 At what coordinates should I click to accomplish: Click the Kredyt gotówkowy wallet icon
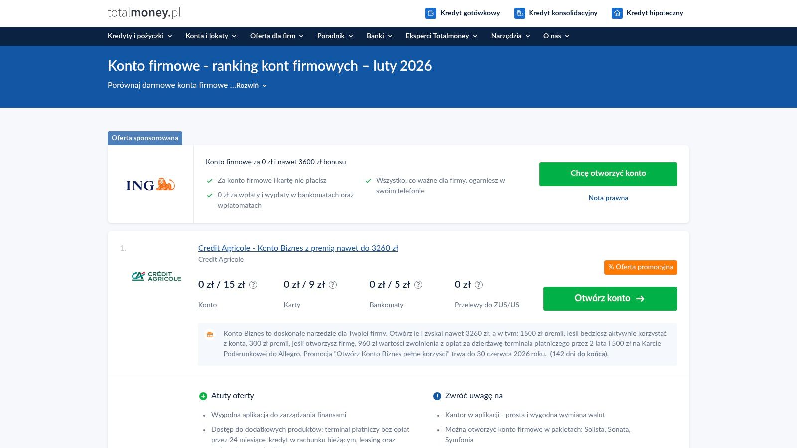(x=431, y=13)
